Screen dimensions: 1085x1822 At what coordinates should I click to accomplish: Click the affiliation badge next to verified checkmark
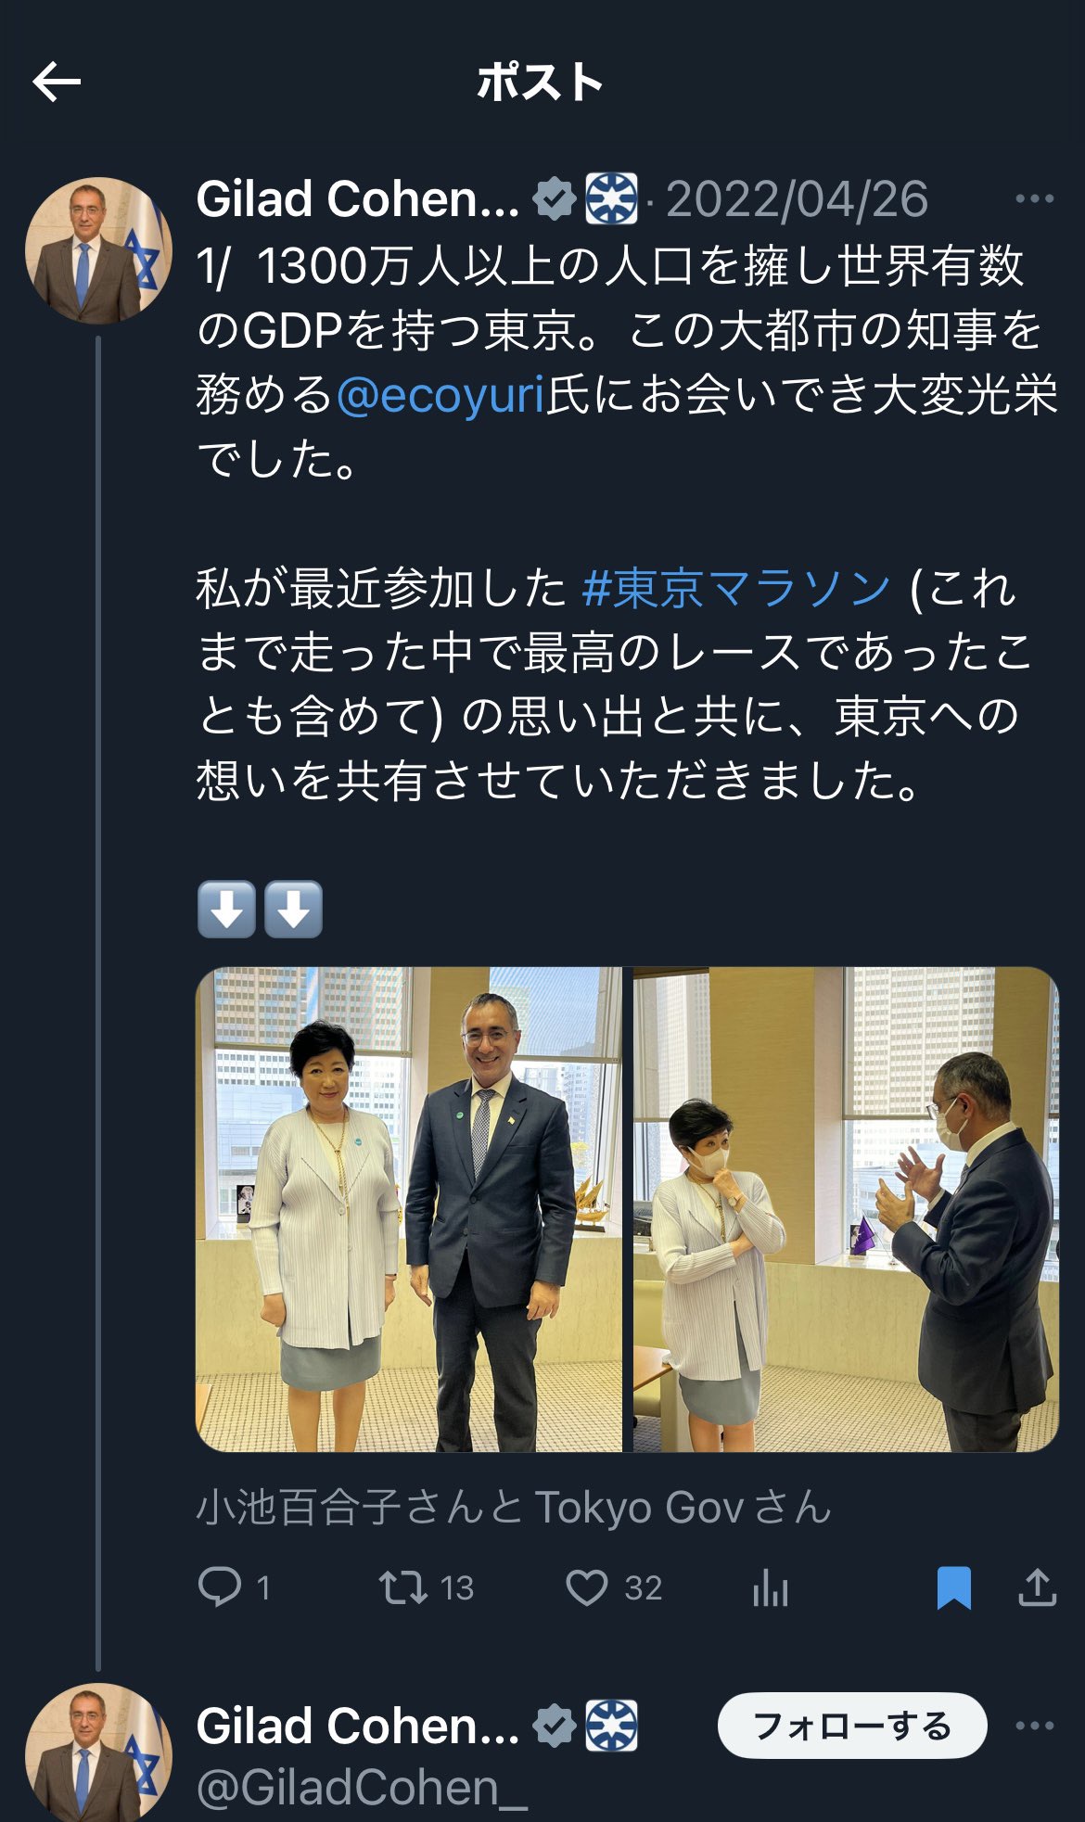pyautogui.click(x=611, y=198)
